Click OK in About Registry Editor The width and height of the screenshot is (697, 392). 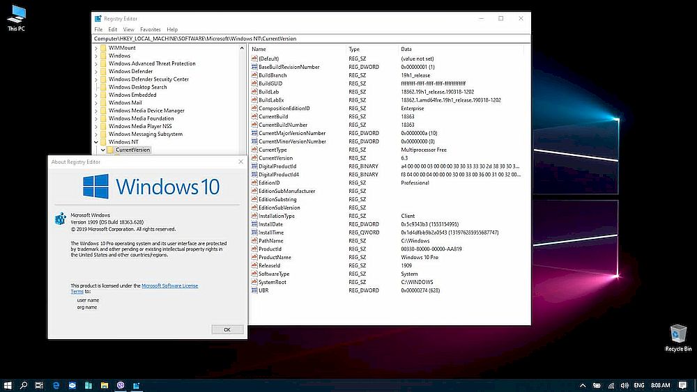click(x=227, y=329)
